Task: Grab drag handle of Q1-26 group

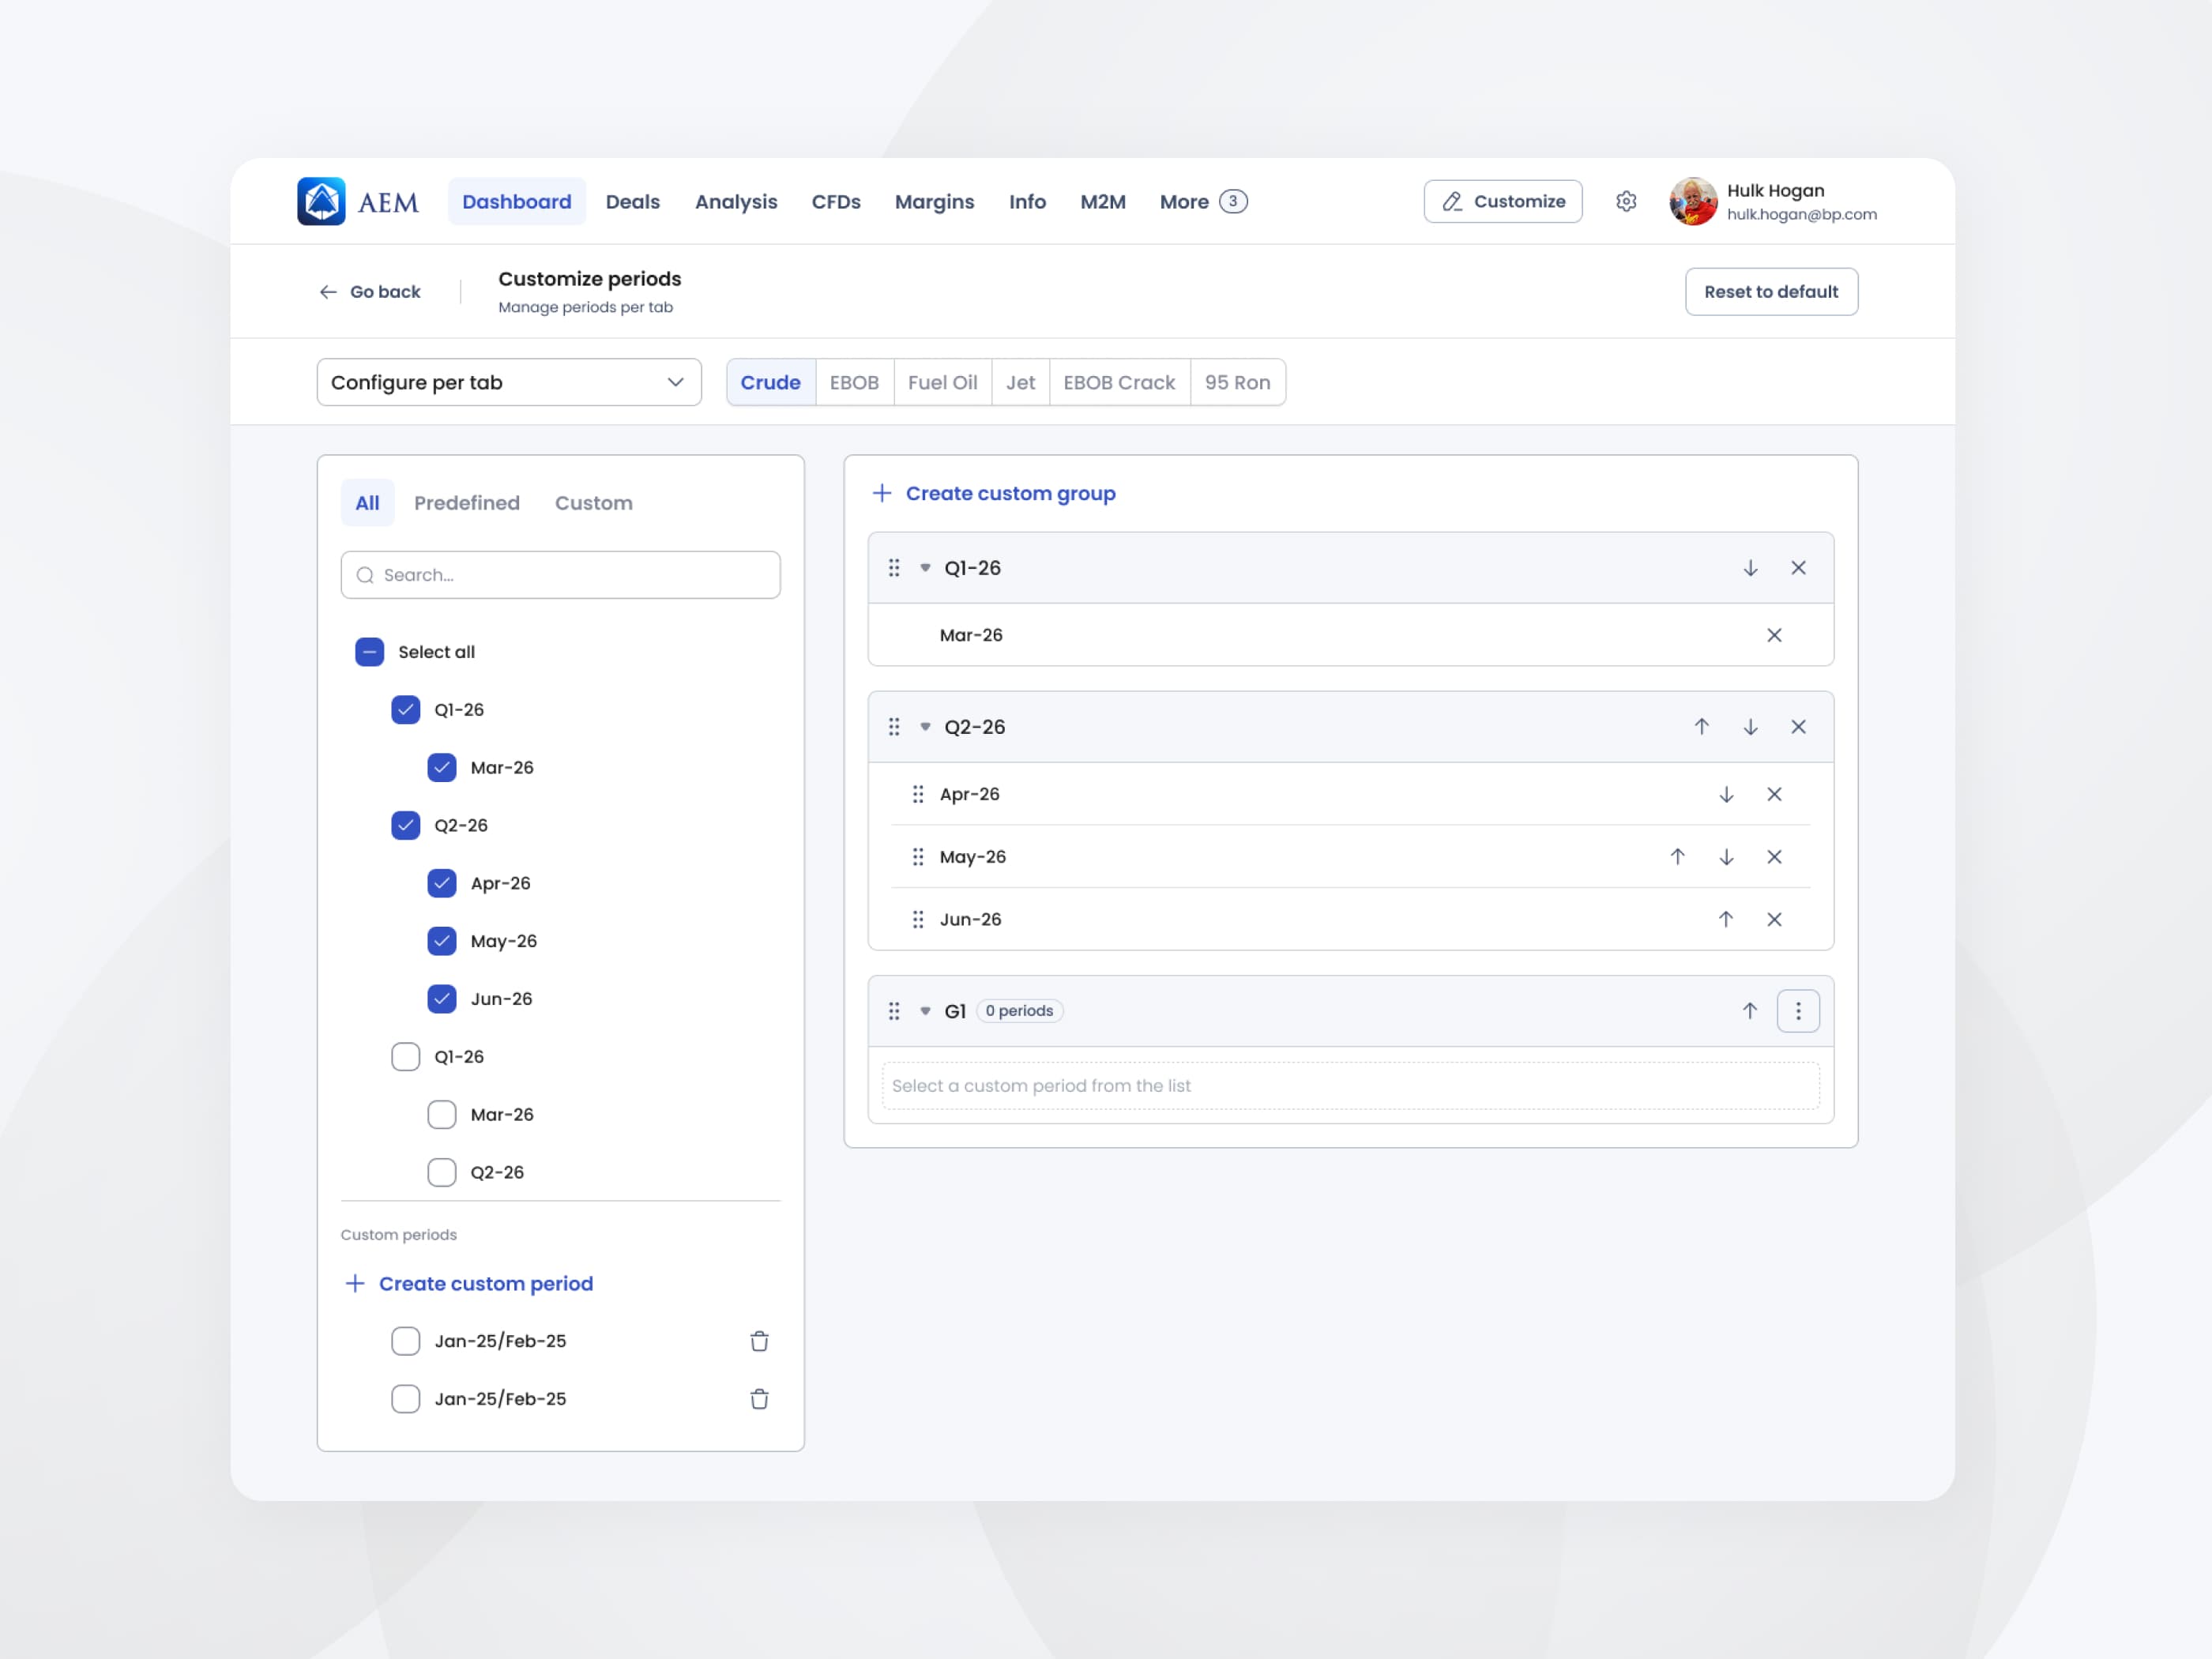Action: click(894, 568)
